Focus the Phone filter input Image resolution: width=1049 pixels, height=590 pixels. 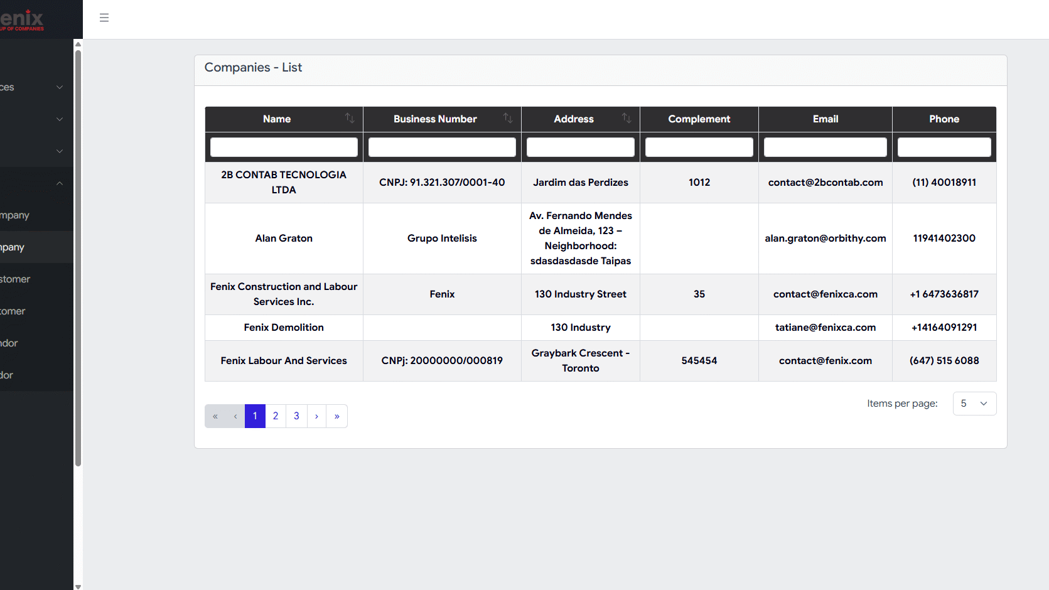[x=944, y=147]
